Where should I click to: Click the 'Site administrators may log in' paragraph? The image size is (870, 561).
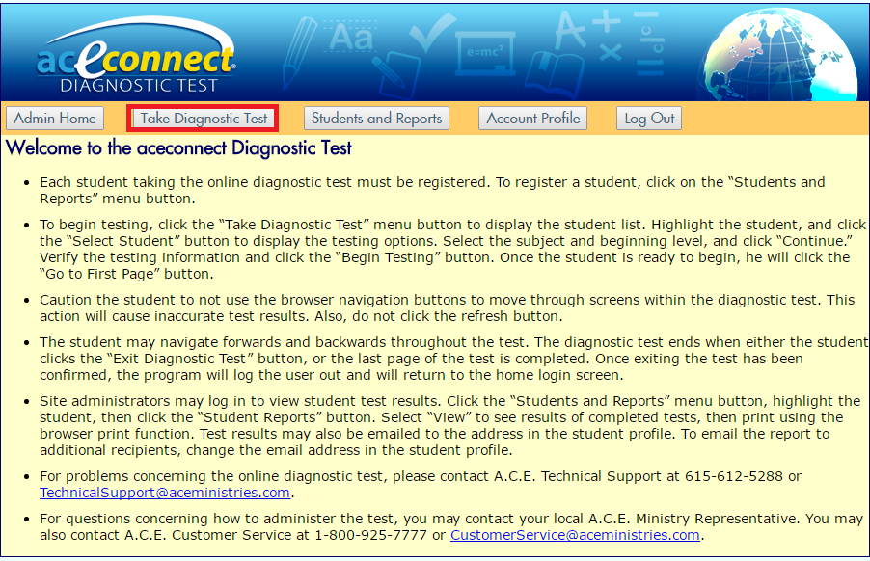point(450,425)
